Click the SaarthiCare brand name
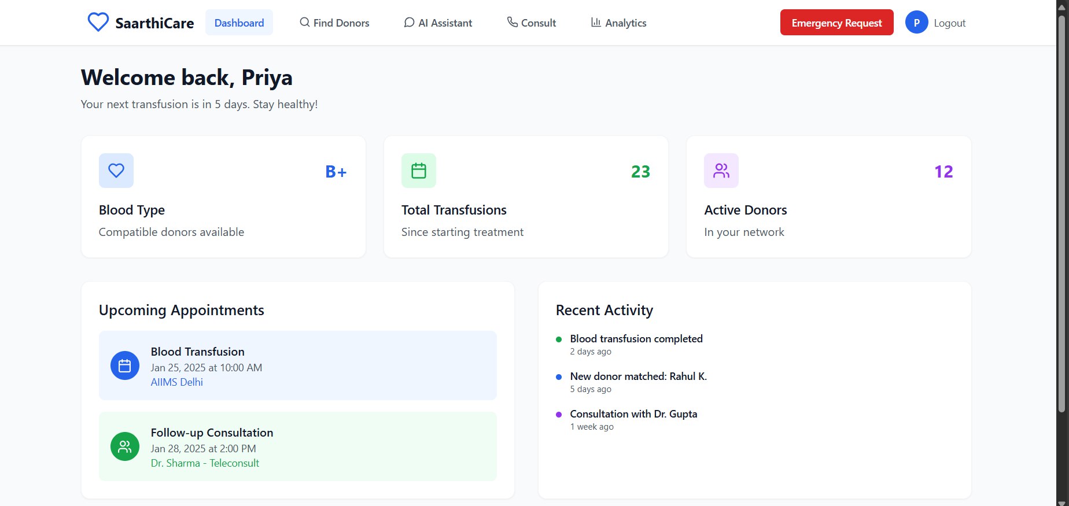The image size is (1069, 506). (154, 23)
